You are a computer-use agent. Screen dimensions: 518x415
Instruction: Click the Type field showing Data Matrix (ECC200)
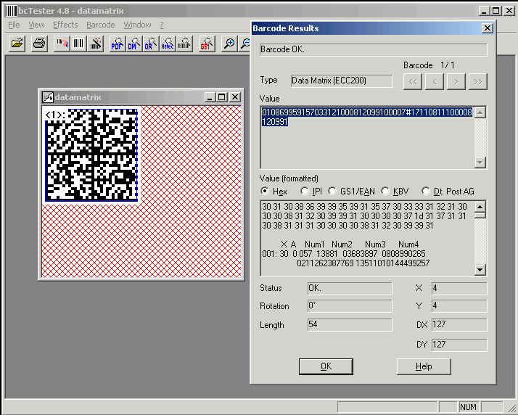342,81
